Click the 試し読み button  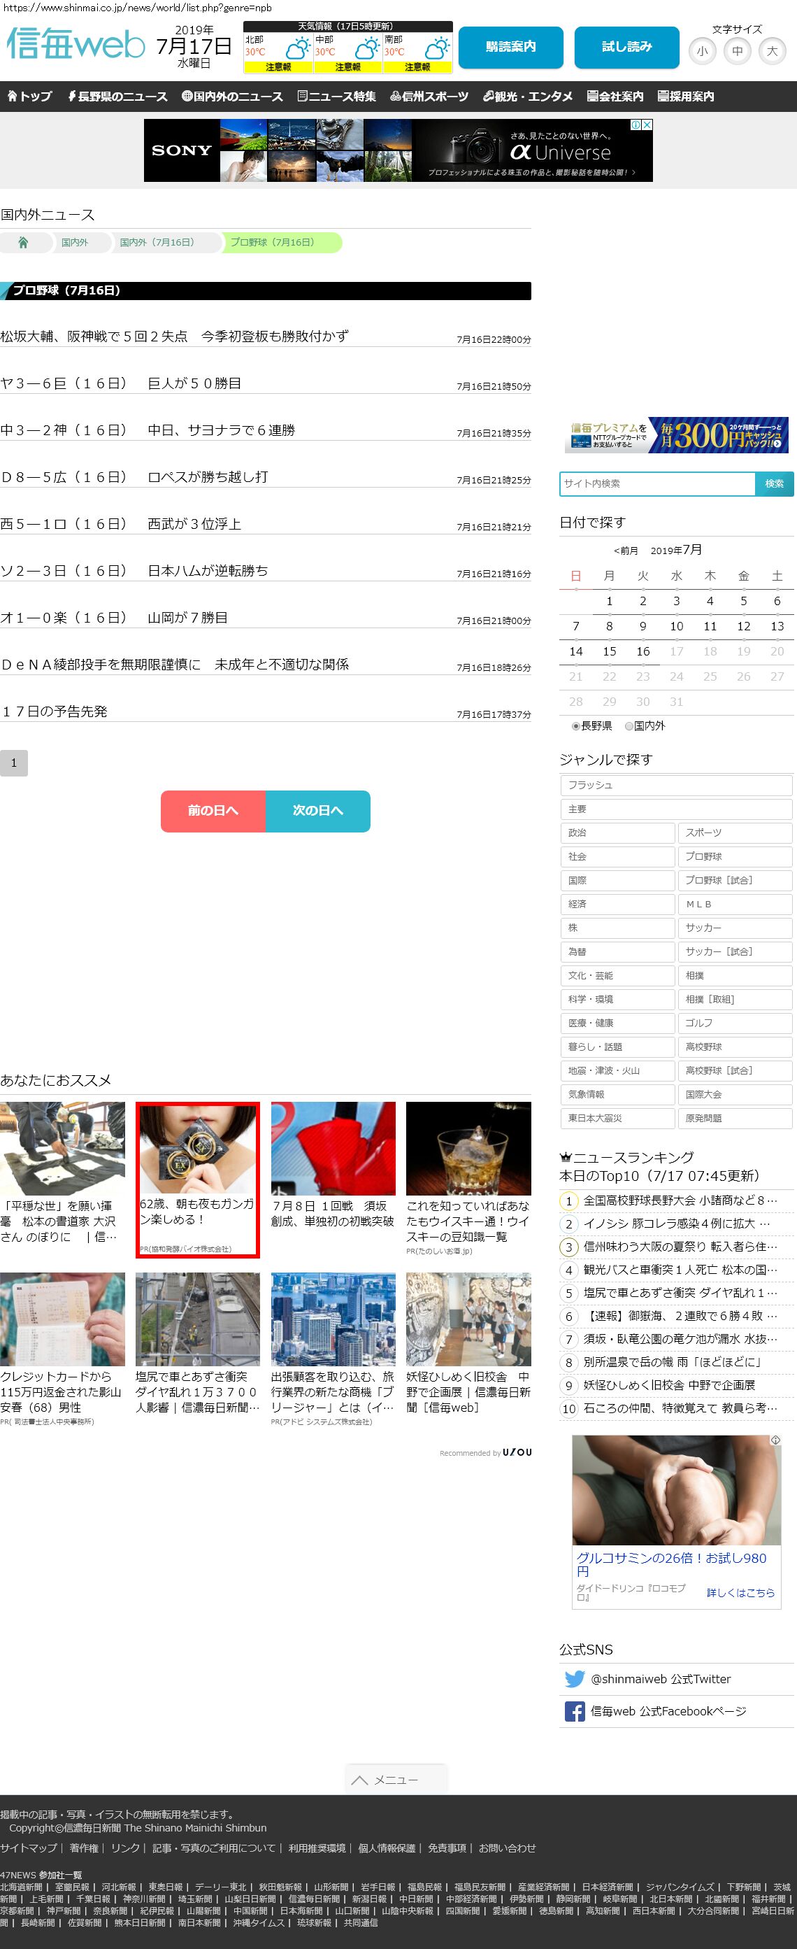coord(627,47)
